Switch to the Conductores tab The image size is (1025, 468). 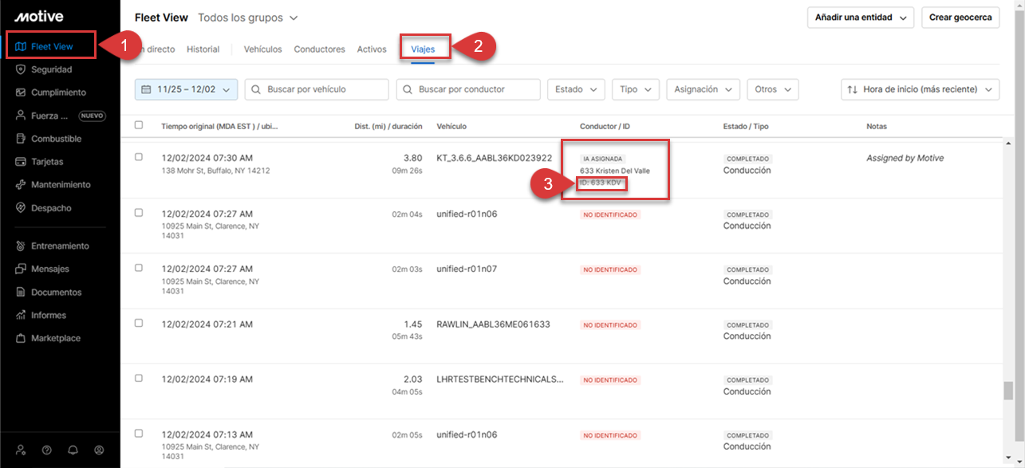[x=319, y=49]
